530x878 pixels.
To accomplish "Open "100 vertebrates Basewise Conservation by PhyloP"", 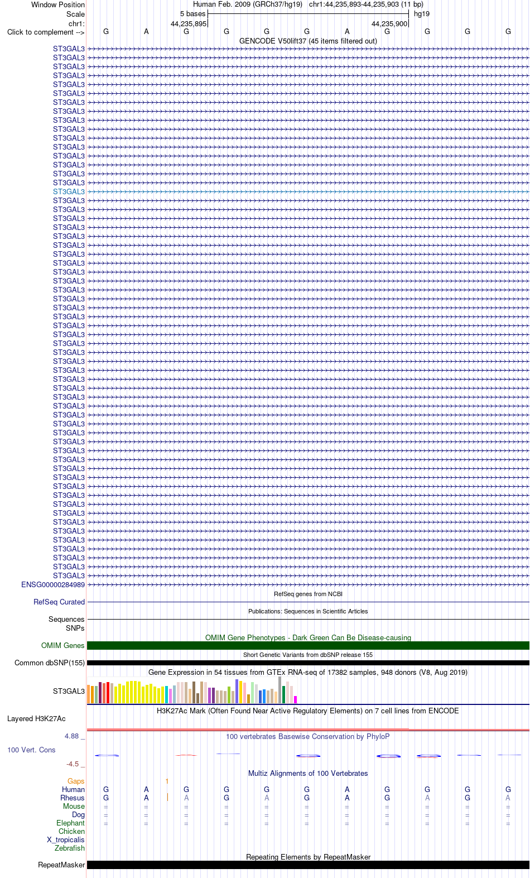I will tap(308, 736).
